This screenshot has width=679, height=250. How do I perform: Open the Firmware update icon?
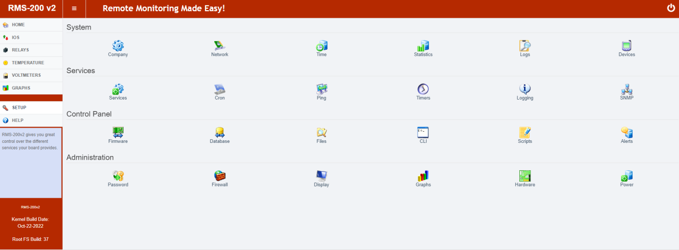pyautogui.click(x=118, y=133)
